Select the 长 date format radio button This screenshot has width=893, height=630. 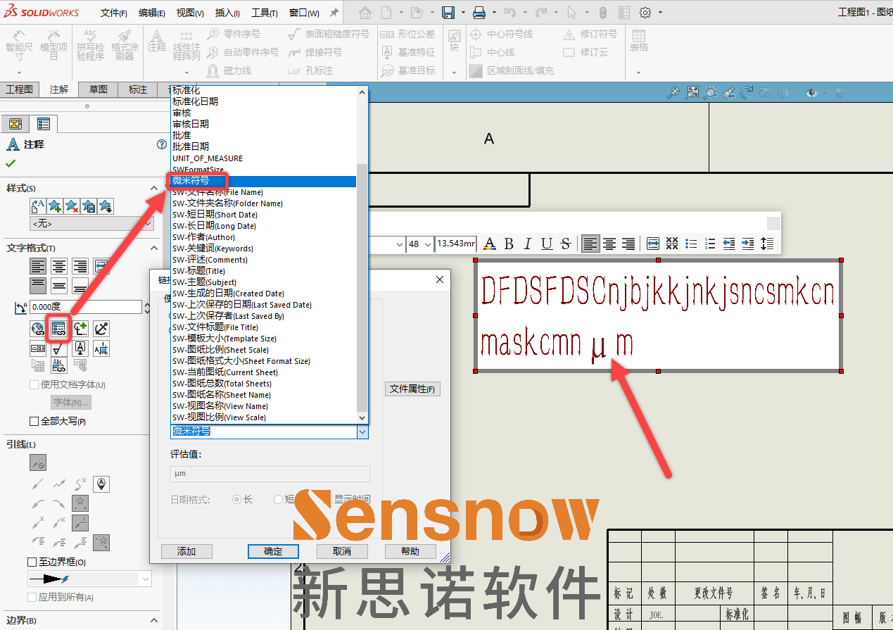click(x=237, y=499)
